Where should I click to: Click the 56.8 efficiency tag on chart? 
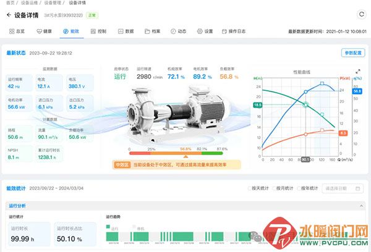[x=357, y=91]
